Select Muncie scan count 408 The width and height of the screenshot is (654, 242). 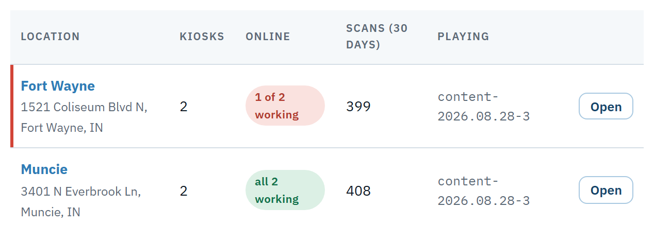point(358,191)
